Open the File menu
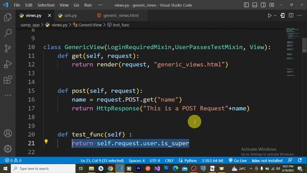The image size is (307, 173). click(x=17, y=5)
